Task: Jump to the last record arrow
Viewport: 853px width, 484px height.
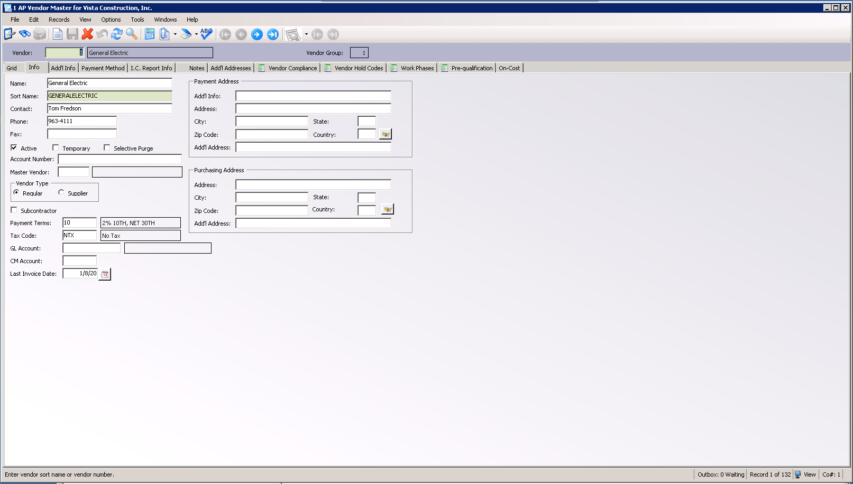Action: coord(273,34)
